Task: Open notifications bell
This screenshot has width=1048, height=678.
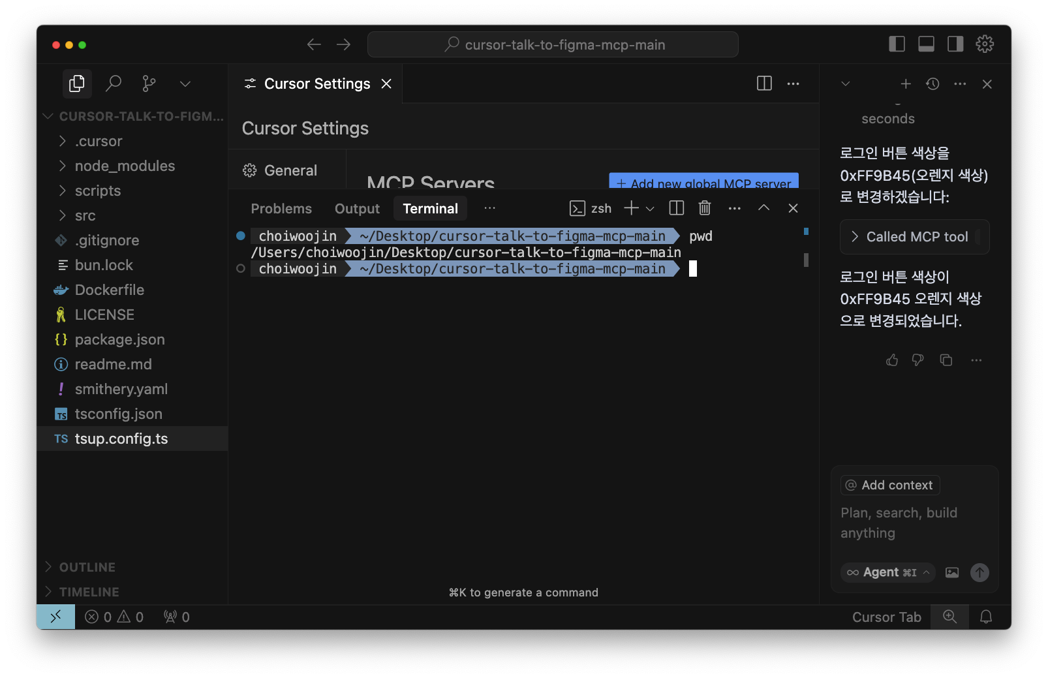Action: [986, 617]
